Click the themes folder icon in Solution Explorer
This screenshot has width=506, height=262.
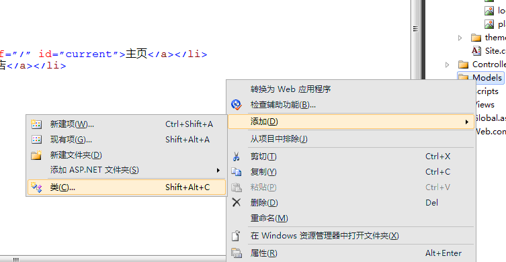(476, 38)
